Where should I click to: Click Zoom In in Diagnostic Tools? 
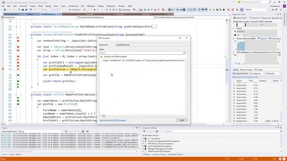255,18
